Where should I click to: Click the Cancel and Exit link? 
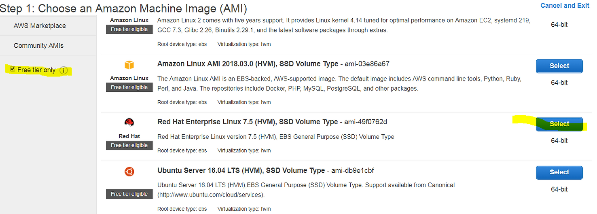point(565,5)
